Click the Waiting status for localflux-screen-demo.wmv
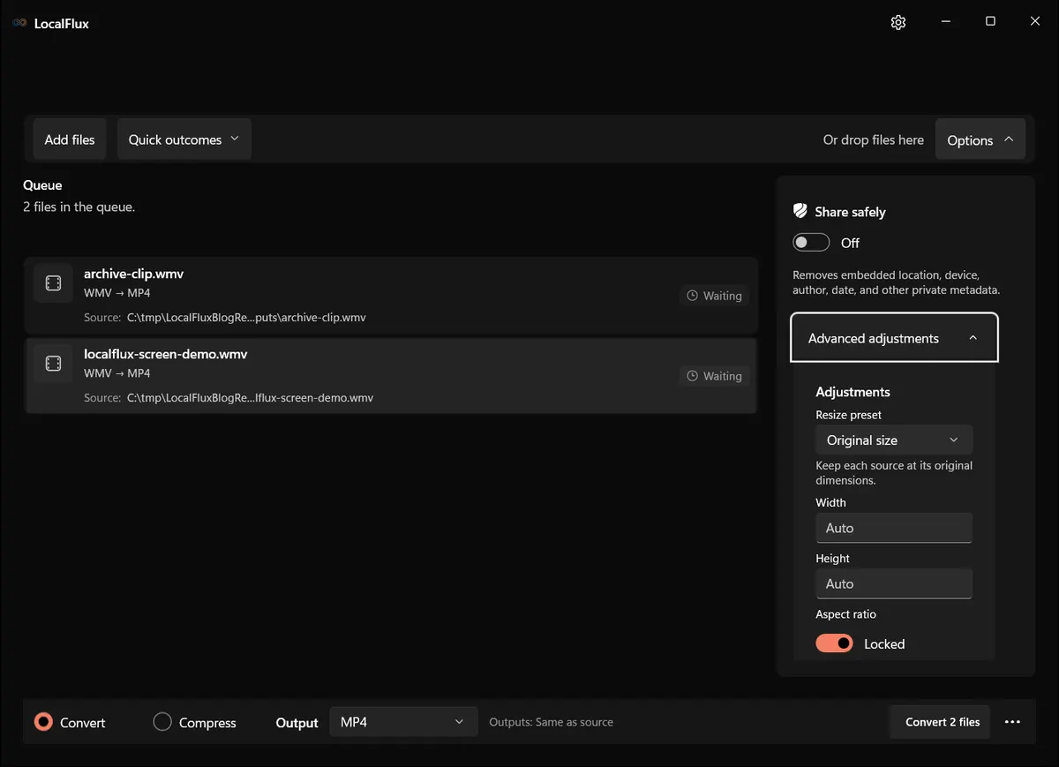Screen dimensions: 1059x767 pyautogui.click(x=715, y=376)
